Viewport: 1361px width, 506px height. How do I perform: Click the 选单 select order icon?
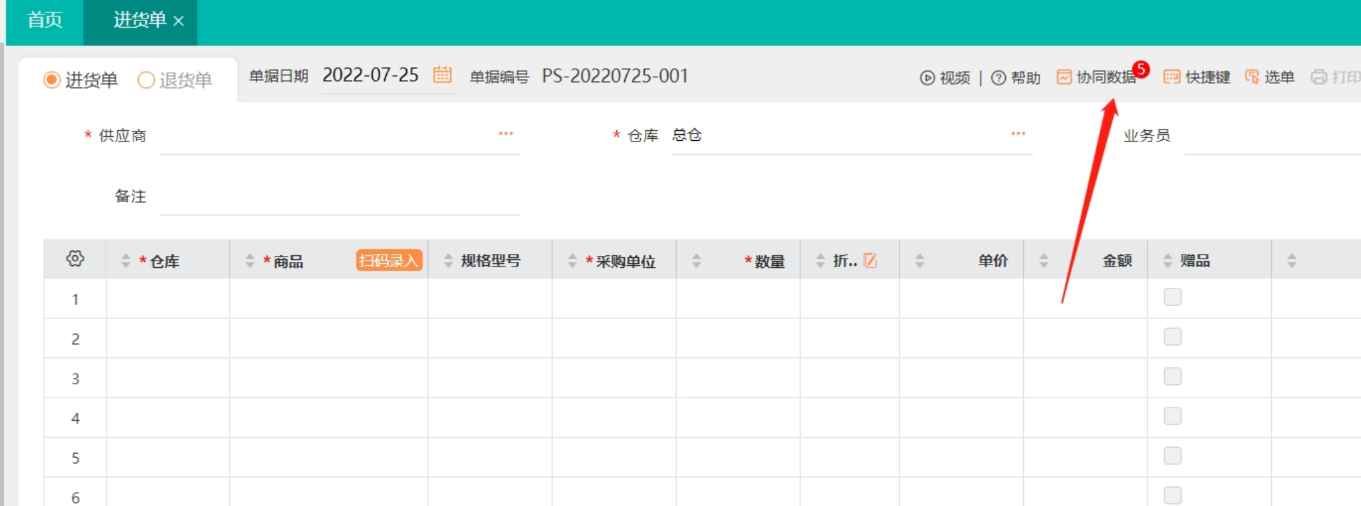[1252, 77]
